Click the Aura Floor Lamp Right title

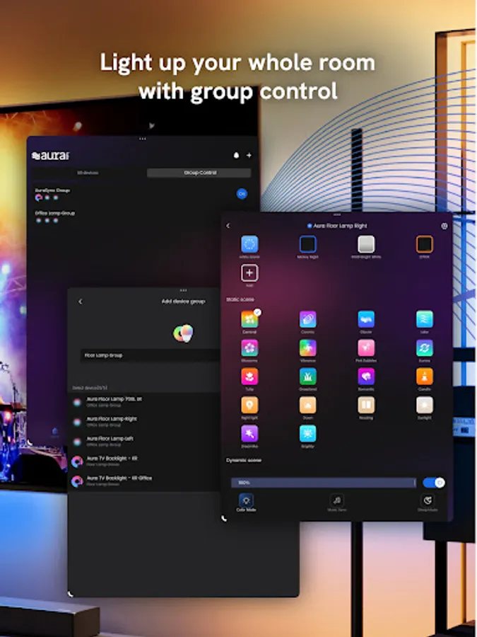pyautogui.click(x=340, y=226)
